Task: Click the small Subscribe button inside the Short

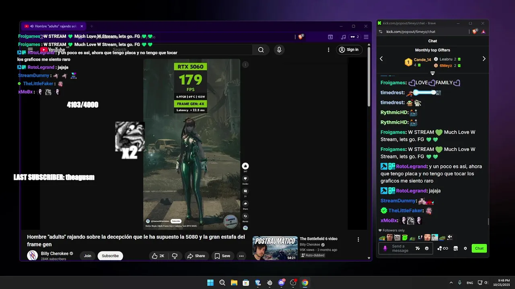Action: [176, 221]
